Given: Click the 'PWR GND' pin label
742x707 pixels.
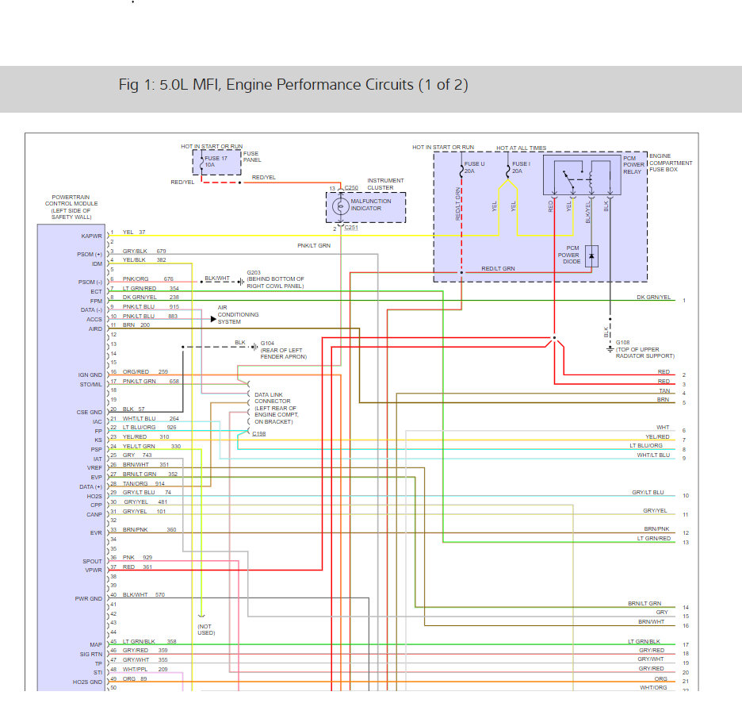Looking at the screenshot, I should tap(89, 598).
